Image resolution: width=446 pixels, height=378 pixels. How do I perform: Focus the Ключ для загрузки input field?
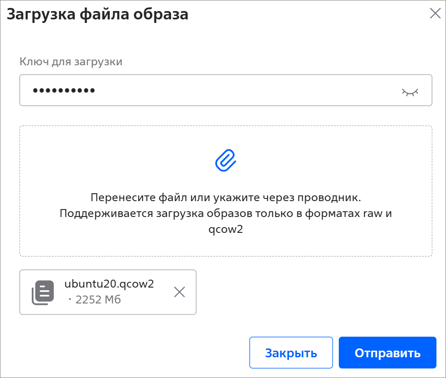point(226,90)
